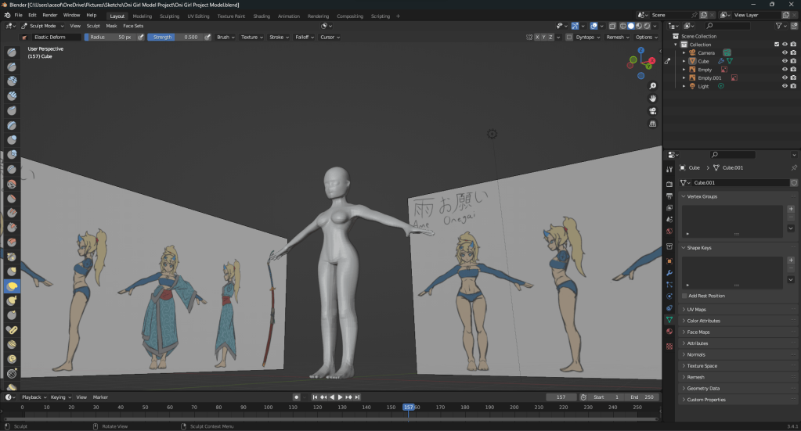Open the Remesh popover button
Screen dimensions: 801x431
[617, 37]
